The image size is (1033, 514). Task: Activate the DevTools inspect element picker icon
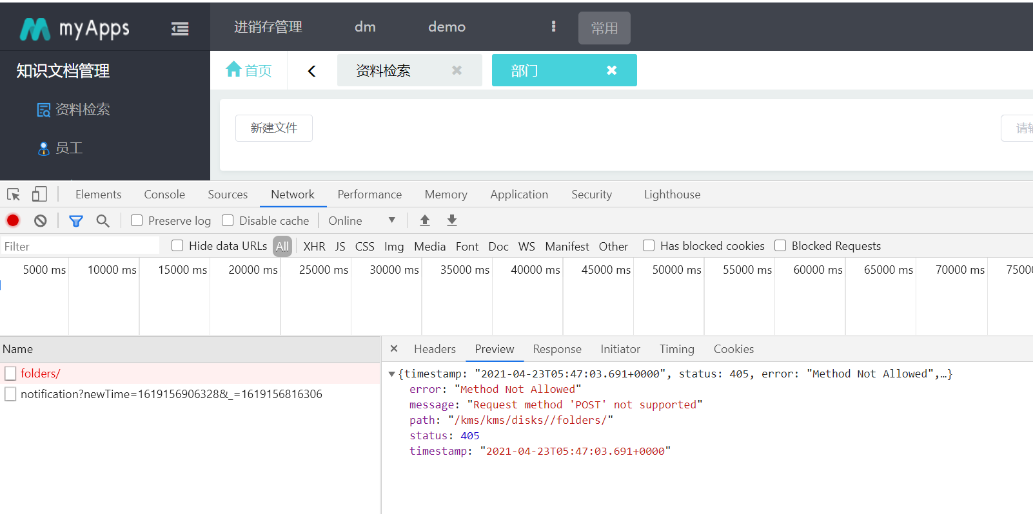coord(14,195)
